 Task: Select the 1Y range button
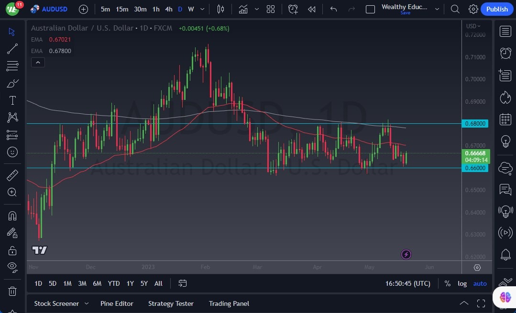click(130, 283)
